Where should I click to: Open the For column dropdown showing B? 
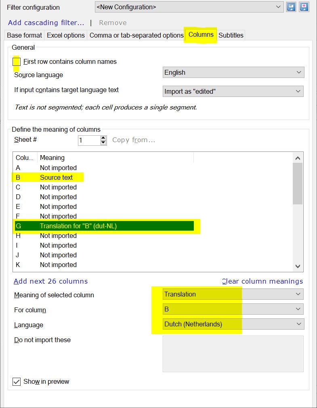[233, 309]
